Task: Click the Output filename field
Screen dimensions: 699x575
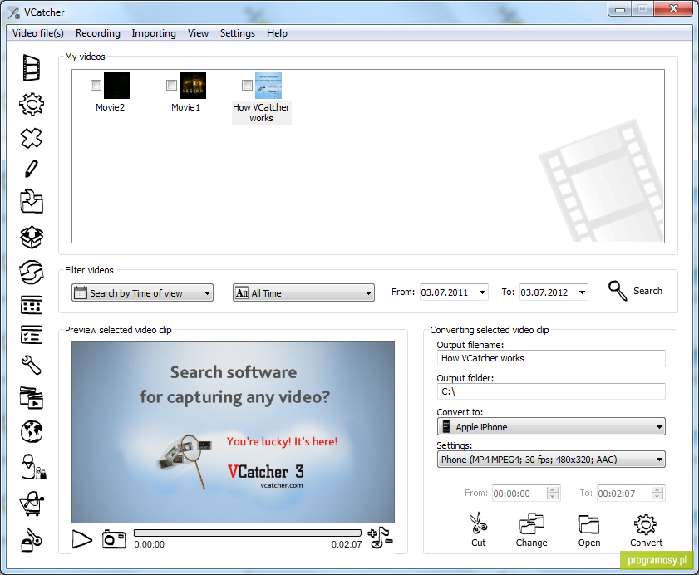Action: 551,358
